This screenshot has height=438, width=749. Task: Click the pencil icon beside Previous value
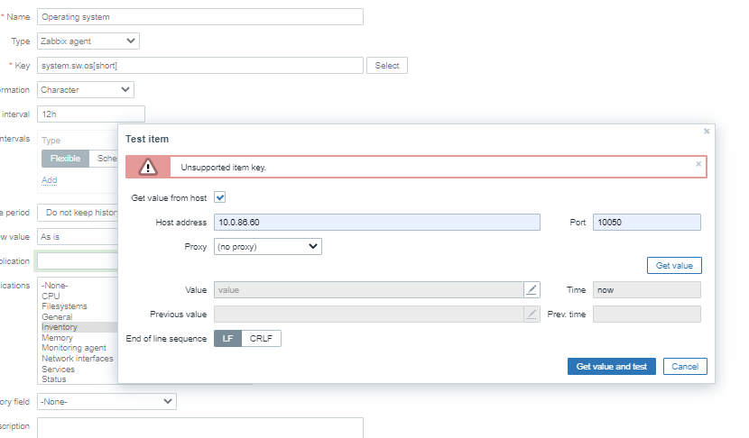click(532, 314)
